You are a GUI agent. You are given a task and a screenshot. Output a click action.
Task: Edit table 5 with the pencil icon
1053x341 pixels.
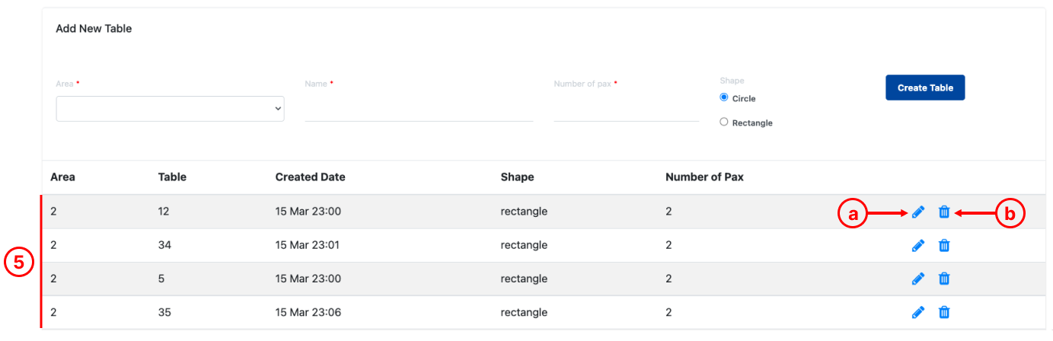(x=918, y=279)
